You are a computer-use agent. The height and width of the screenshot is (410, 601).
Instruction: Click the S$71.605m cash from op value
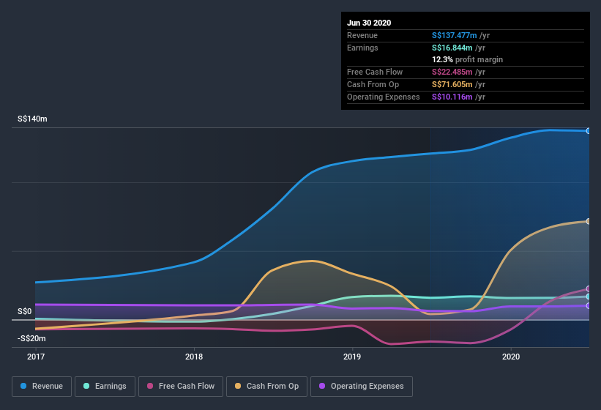(452, 84)
